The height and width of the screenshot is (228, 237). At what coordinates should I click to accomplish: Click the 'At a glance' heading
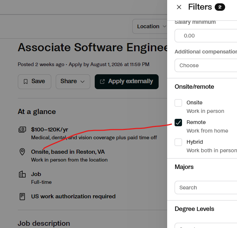click(x=37, y=112)
